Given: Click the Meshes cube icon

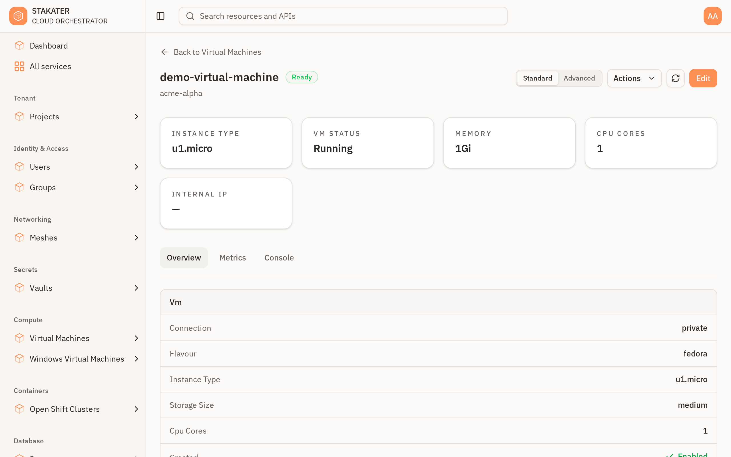Looking at the screenshot, I should pyautogui.click(x=19, y=238).
